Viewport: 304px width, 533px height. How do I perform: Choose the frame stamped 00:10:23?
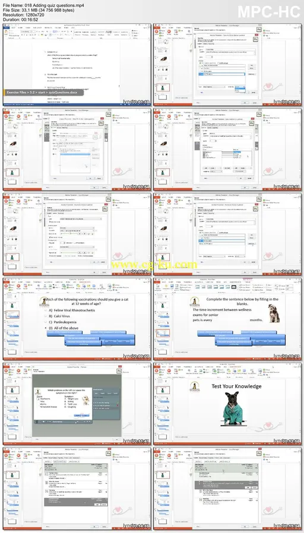pos(227,319)
